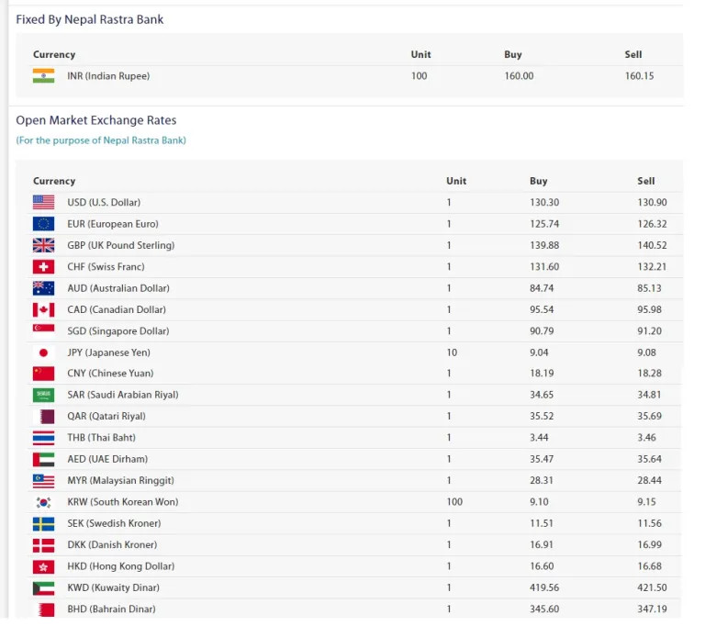Screen dimensions: 705x626
Task: Select 'QAR (Qatari Riyal)' row label
Action: coord(106,417)
